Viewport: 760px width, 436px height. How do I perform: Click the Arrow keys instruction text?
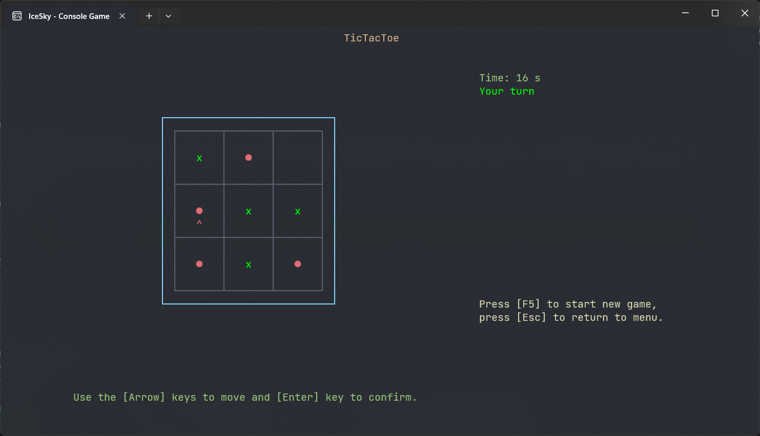(245, 397)
